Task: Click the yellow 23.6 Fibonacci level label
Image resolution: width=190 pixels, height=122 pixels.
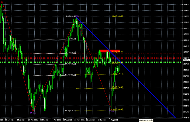Action: (118, 87)
